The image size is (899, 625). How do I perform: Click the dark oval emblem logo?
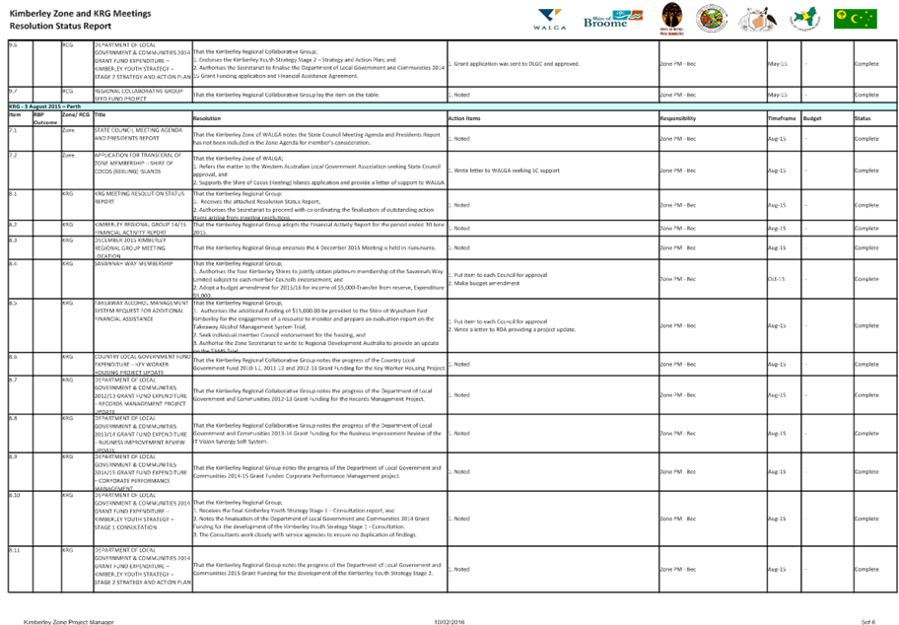(671, 18)
